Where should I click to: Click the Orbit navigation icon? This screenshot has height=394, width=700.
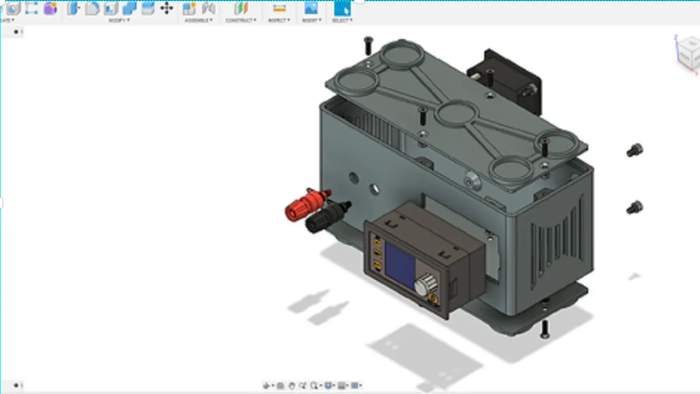click(x=266, y=386)
